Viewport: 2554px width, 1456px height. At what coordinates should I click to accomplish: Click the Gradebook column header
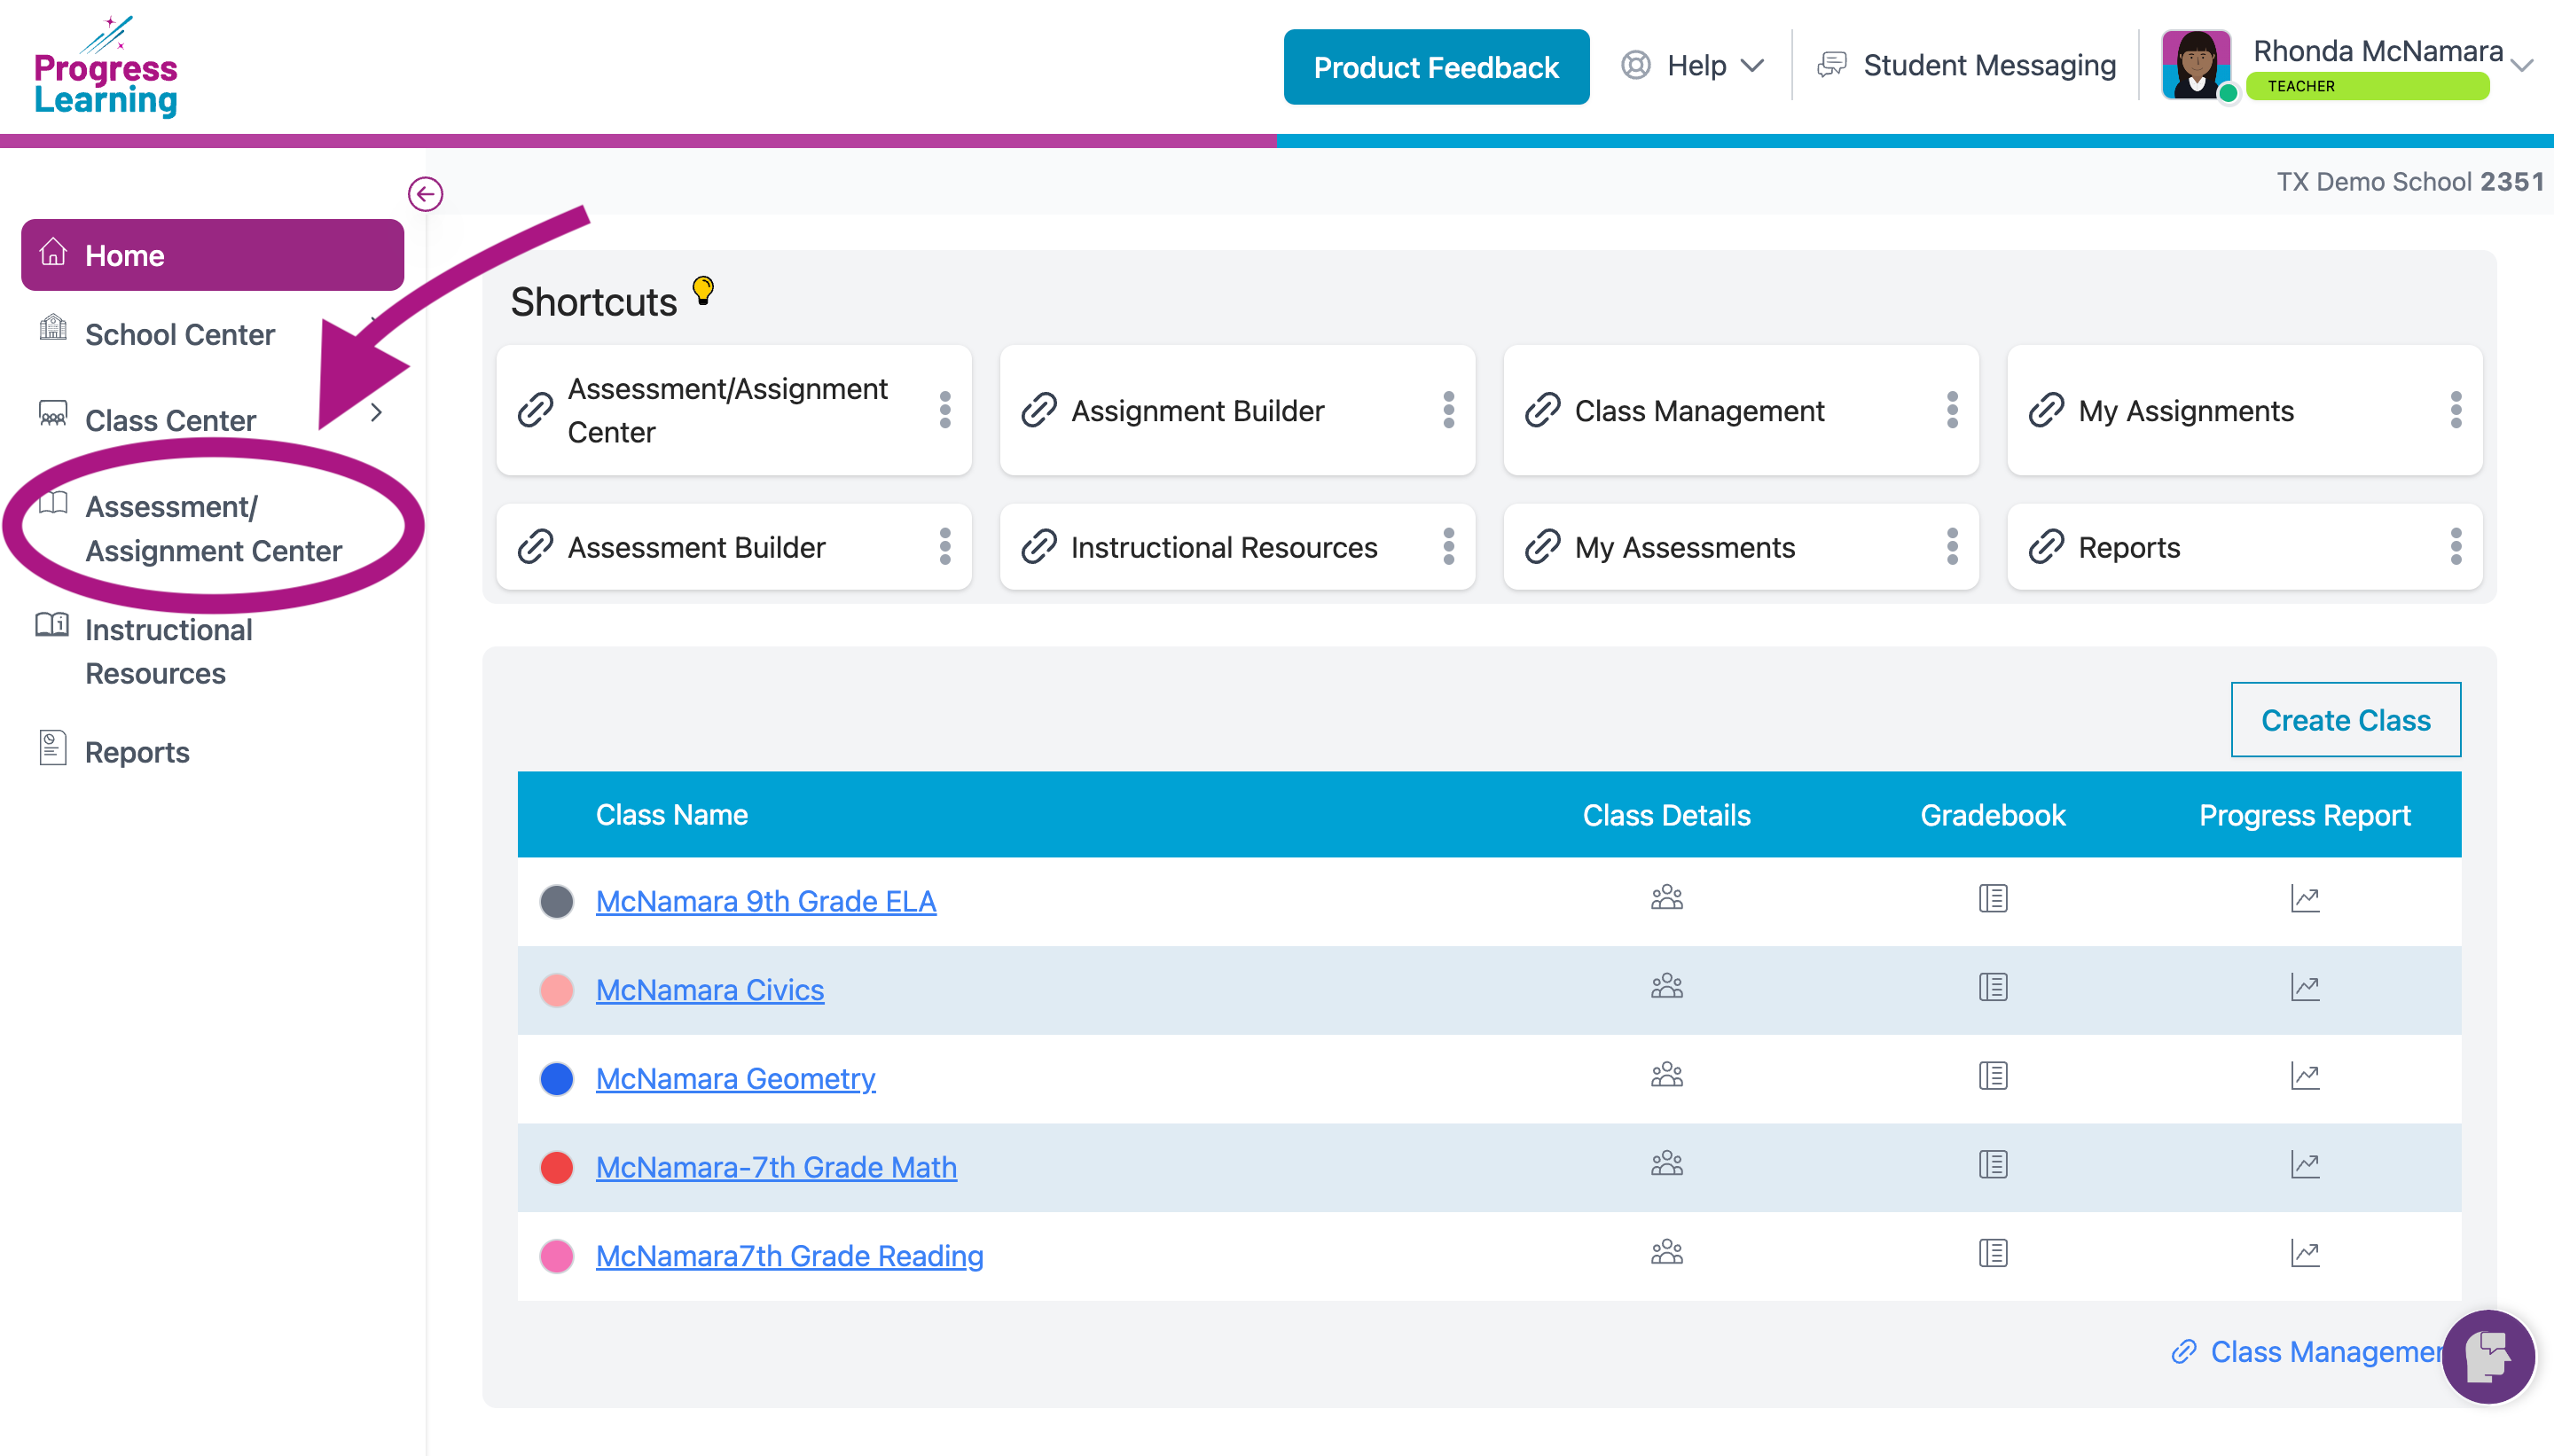[1992, 815]
